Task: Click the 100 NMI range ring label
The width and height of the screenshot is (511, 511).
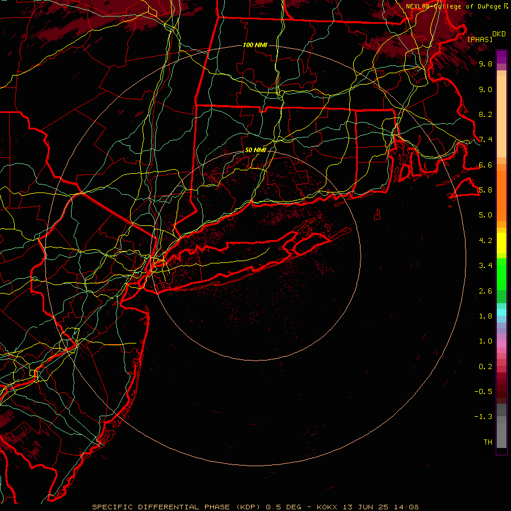Action: tap(255, 45)
